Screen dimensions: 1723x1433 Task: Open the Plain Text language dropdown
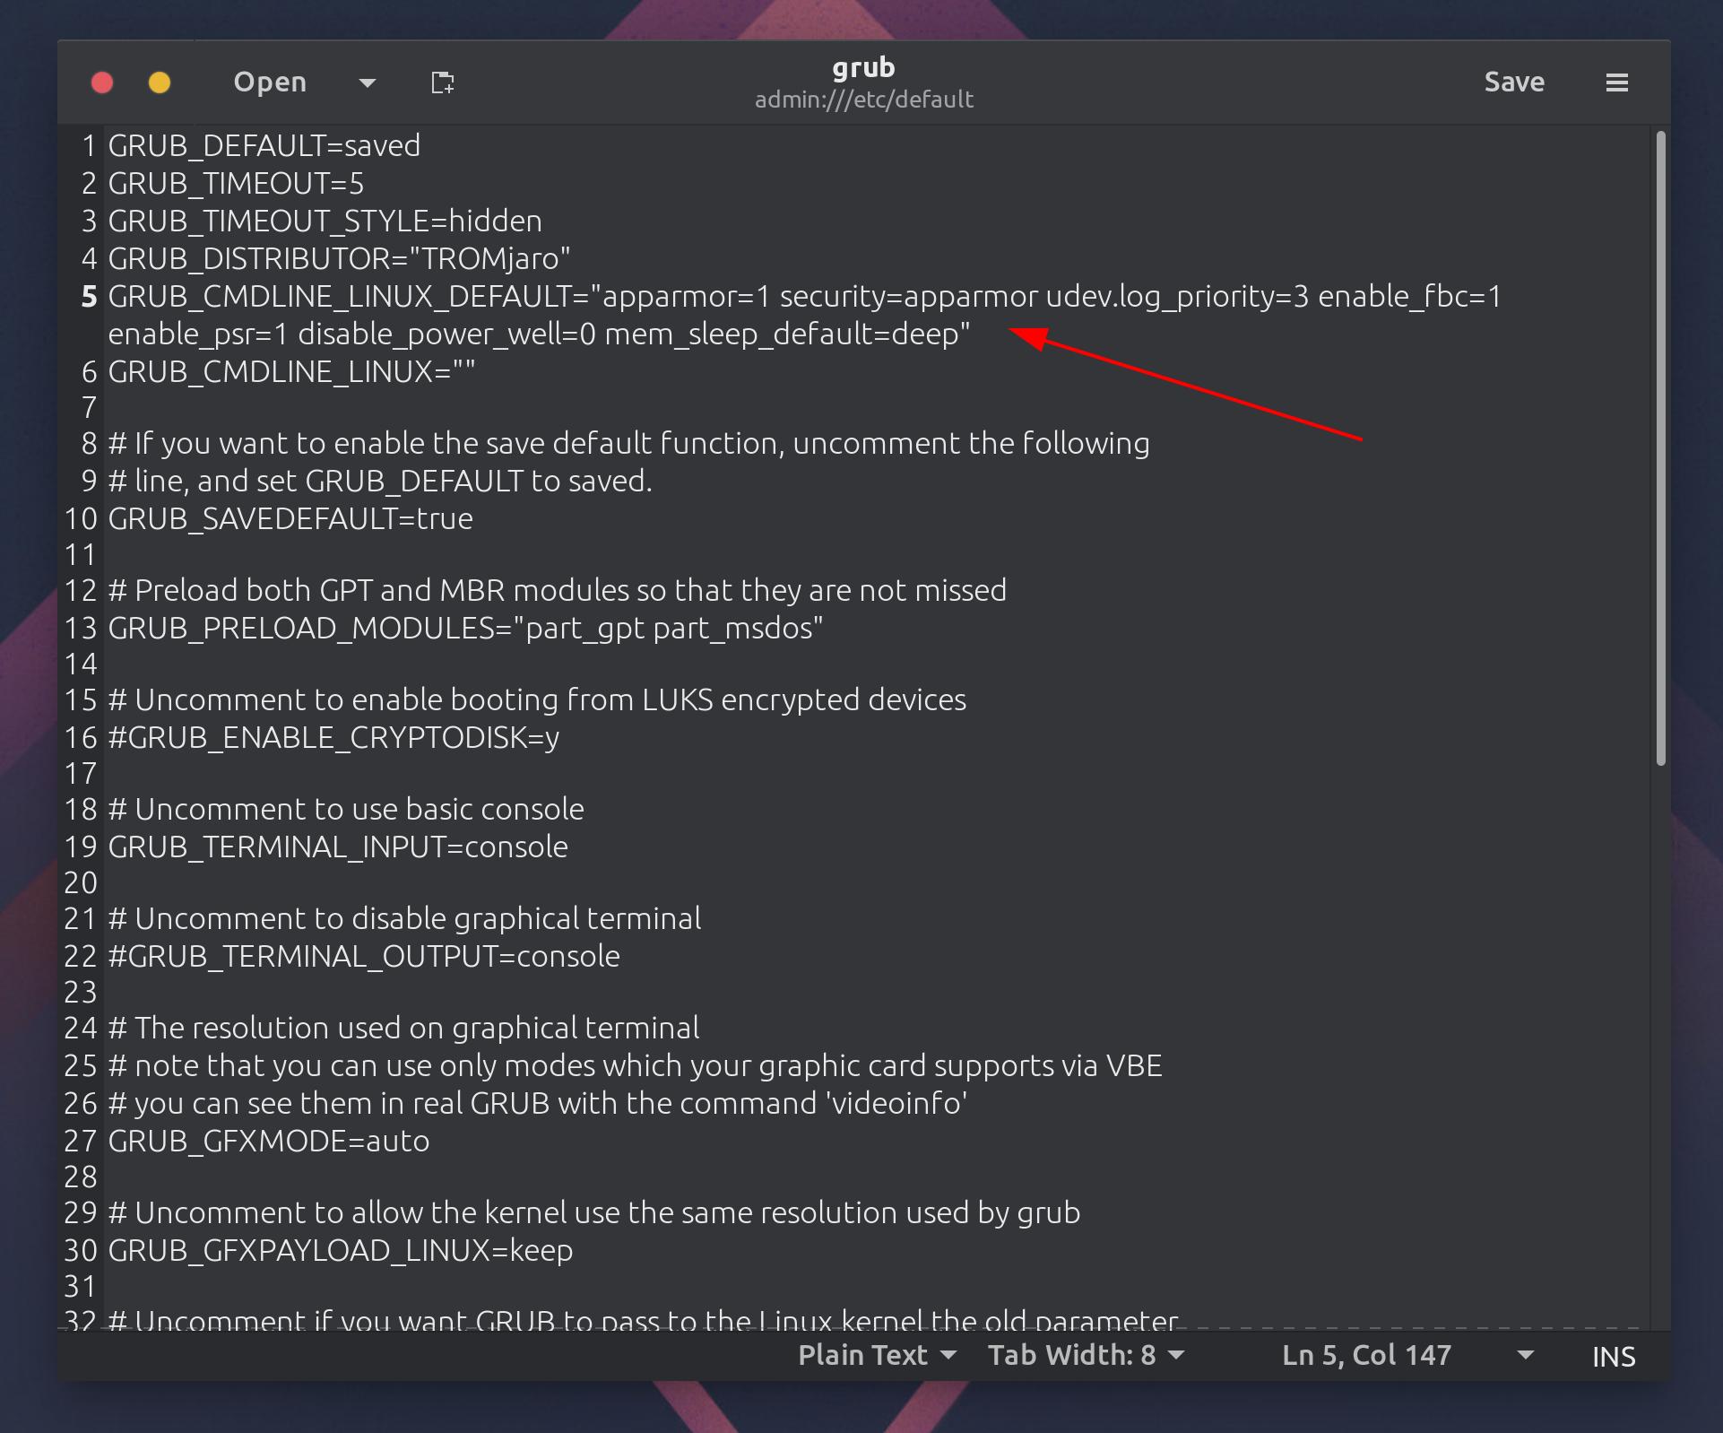(x=876, y=1355)
